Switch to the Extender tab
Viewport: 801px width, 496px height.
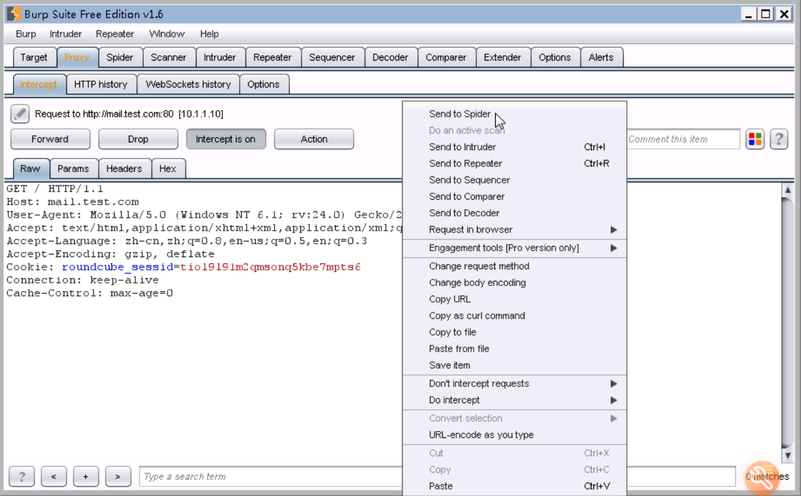tap(503, 57)
